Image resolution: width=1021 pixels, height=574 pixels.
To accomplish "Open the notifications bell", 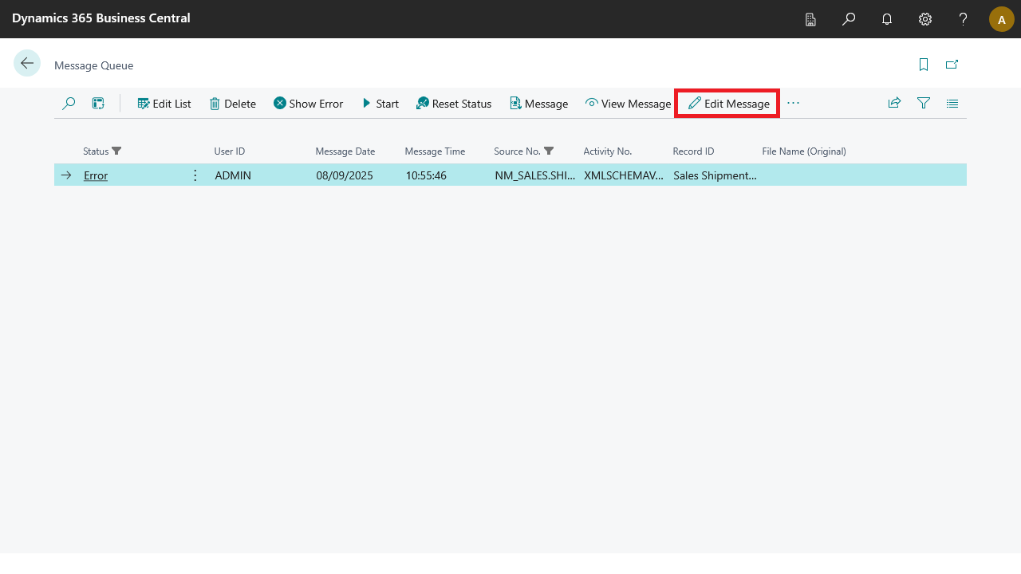I will point(887,19).
